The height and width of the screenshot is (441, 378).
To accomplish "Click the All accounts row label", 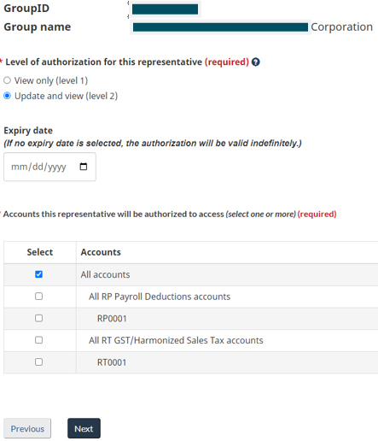I will 105,274.
